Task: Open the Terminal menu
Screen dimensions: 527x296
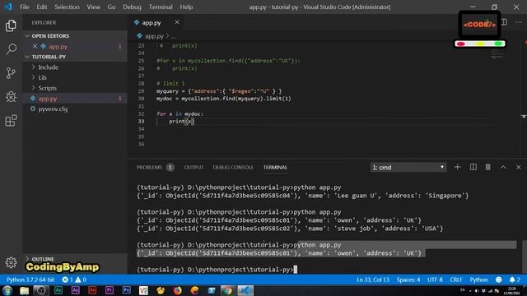Action: [x=161, y=7]
